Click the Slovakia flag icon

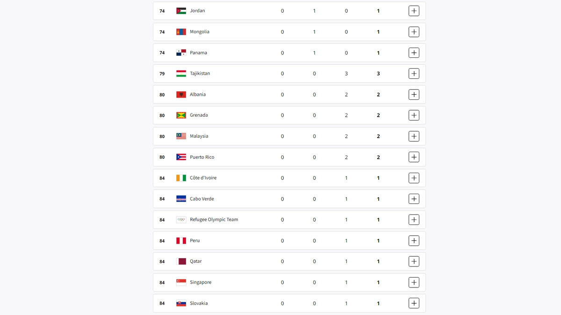point(181,303)
